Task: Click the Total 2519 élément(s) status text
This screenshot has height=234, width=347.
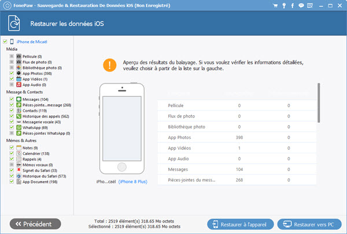Action: (134, 221)
